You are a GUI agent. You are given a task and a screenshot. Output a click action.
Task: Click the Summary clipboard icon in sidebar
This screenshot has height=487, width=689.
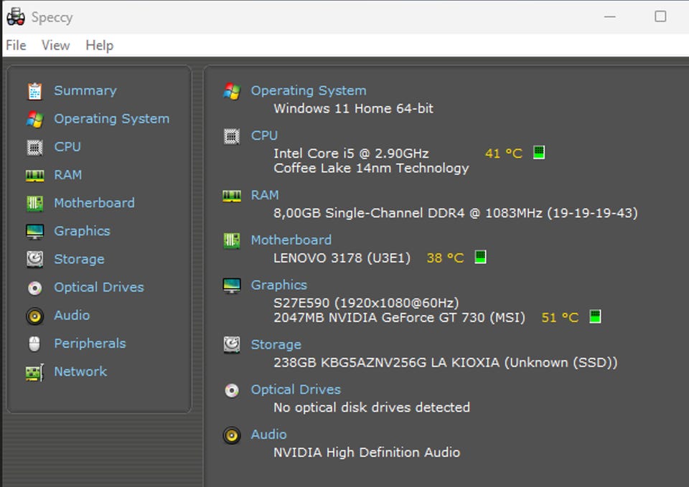34,91
